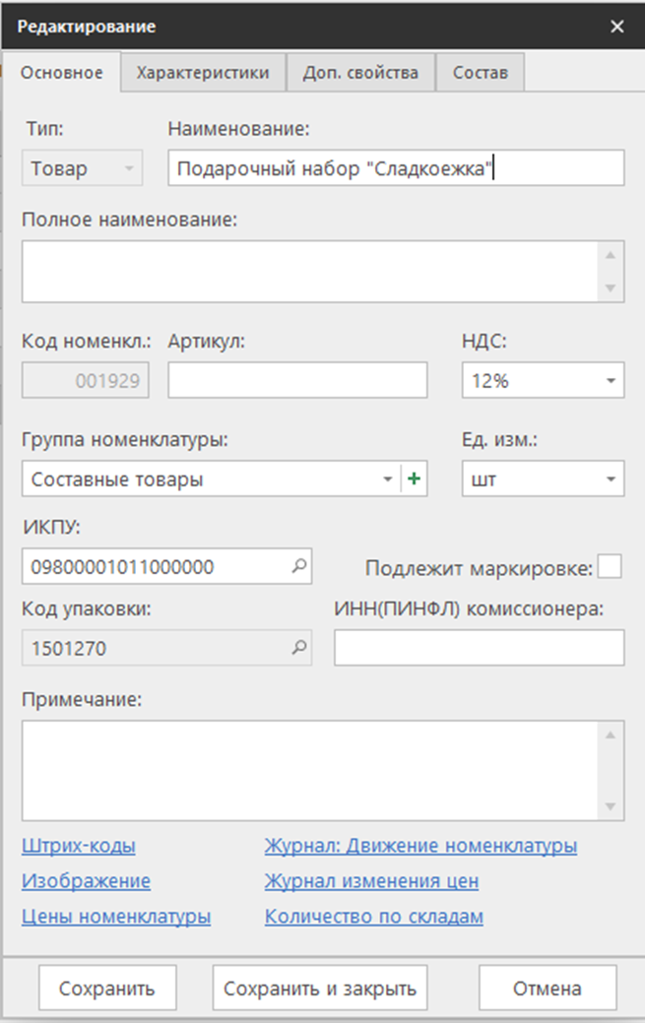Expand the Группа номенклатуры dropdown

386,479
